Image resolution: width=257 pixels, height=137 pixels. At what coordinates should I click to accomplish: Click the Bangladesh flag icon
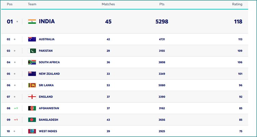[x=32, y=120]
